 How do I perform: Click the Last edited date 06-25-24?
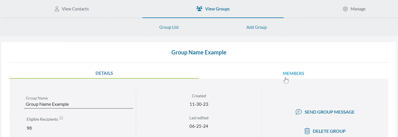pyautogui.click(x=199, y=126)
